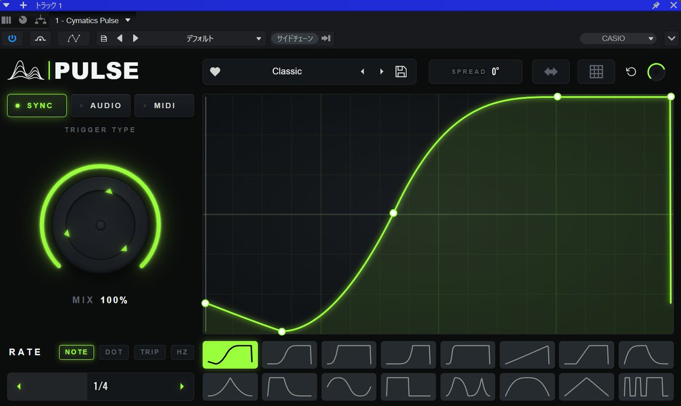
Task: Select the curve's lowest point node
Action: click(281, 331)
